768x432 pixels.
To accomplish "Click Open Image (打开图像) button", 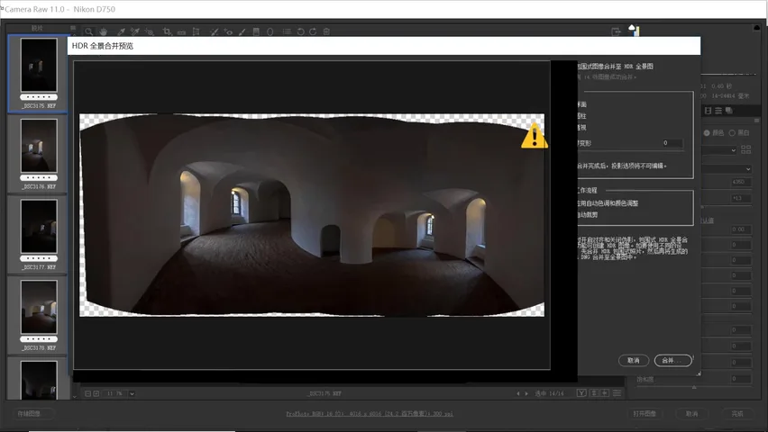I will pos(645,414).
